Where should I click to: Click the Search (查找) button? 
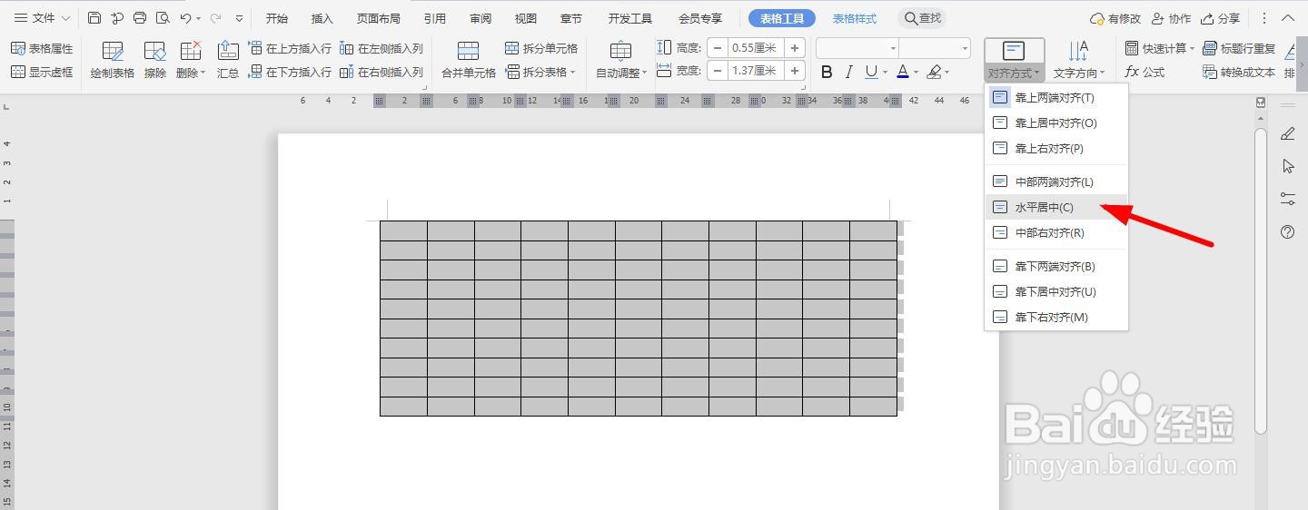[923, 18]
